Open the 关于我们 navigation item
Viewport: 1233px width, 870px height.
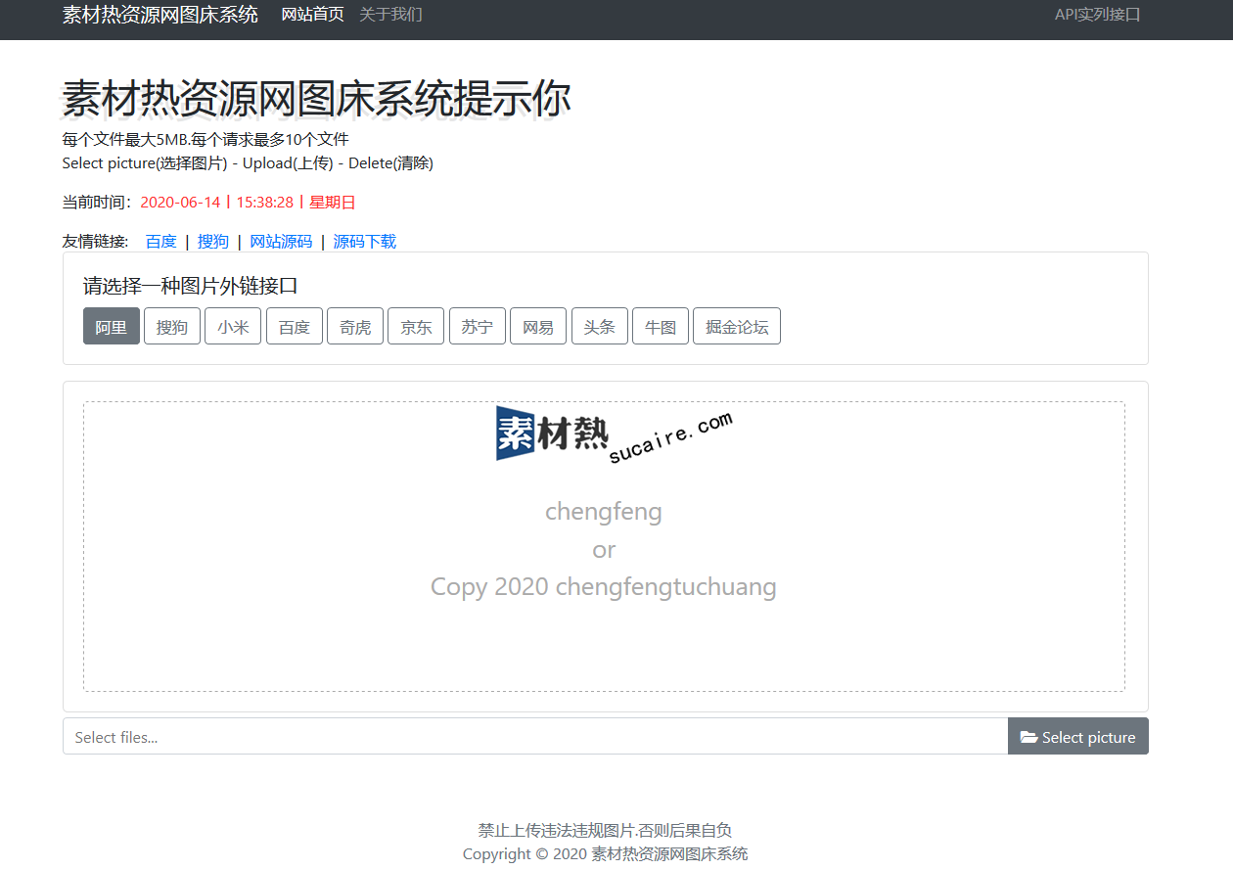tap(391, 15)
